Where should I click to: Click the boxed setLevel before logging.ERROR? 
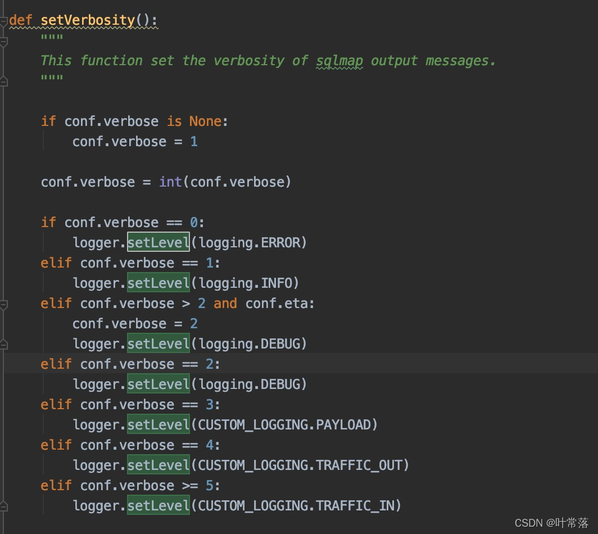pyautogui.click(x=158, y=242)
